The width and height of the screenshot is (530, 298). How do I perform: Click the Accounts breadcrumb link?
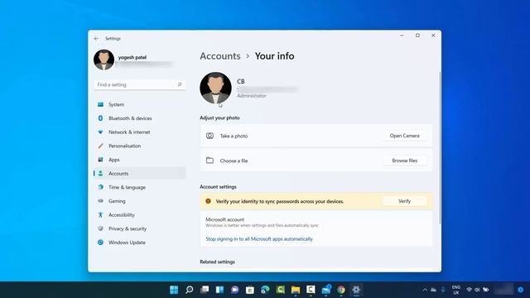[220, 56]
